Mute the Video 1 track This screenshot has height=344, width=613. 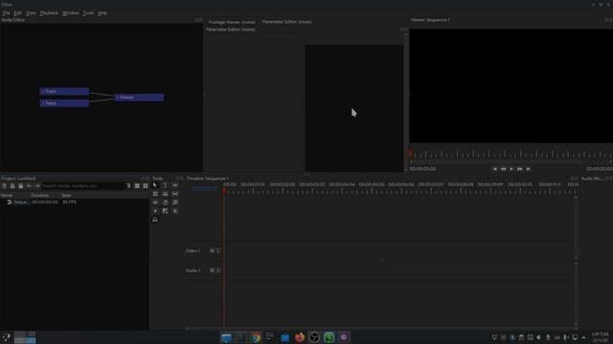[212, 250]
